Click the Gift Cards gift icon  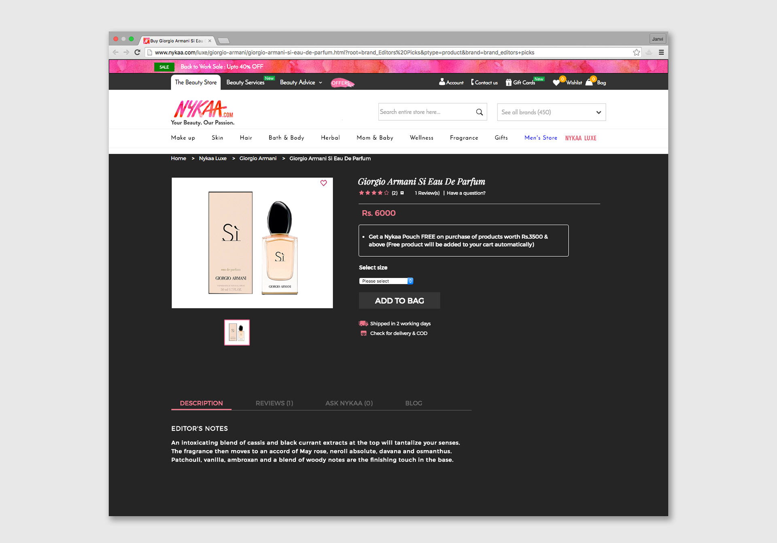(509, 82)
